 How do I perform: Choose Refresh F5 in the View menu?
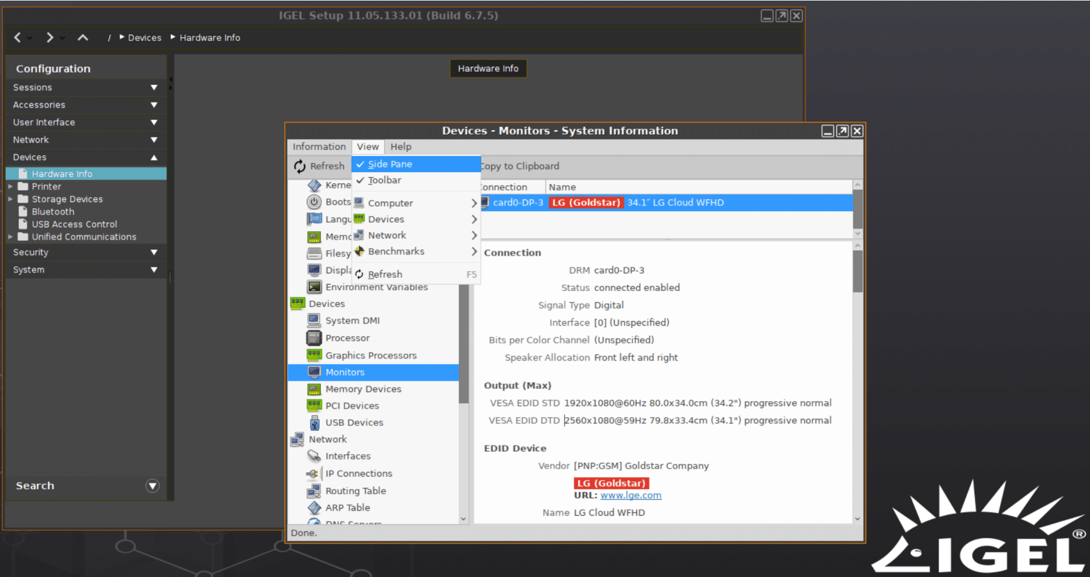[x=416, y=274]
